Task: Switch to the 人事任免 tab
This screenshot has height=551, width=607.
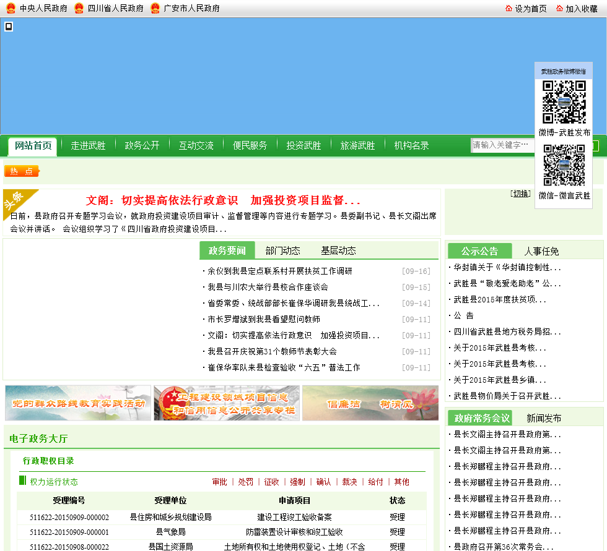Action: 541,251
